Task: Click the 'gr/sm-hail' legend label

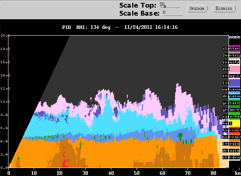Action: click(231, 110)
